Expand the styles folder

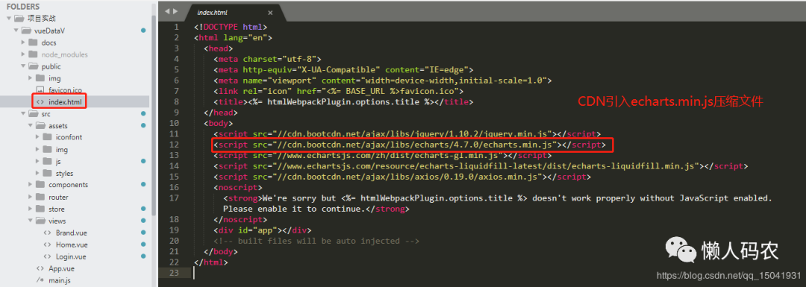[x=37, y=173]
